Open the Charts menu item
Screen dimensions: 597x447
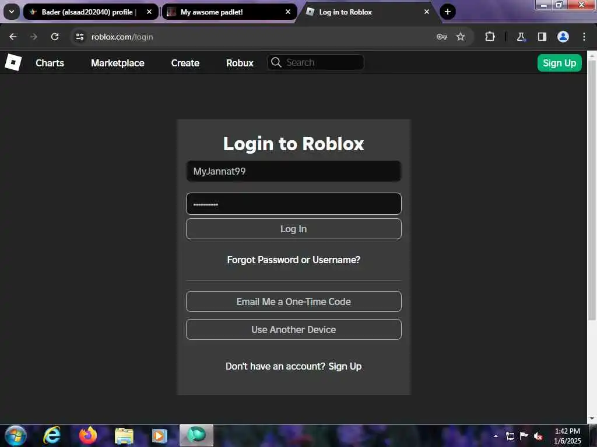(x=50, y=63)
